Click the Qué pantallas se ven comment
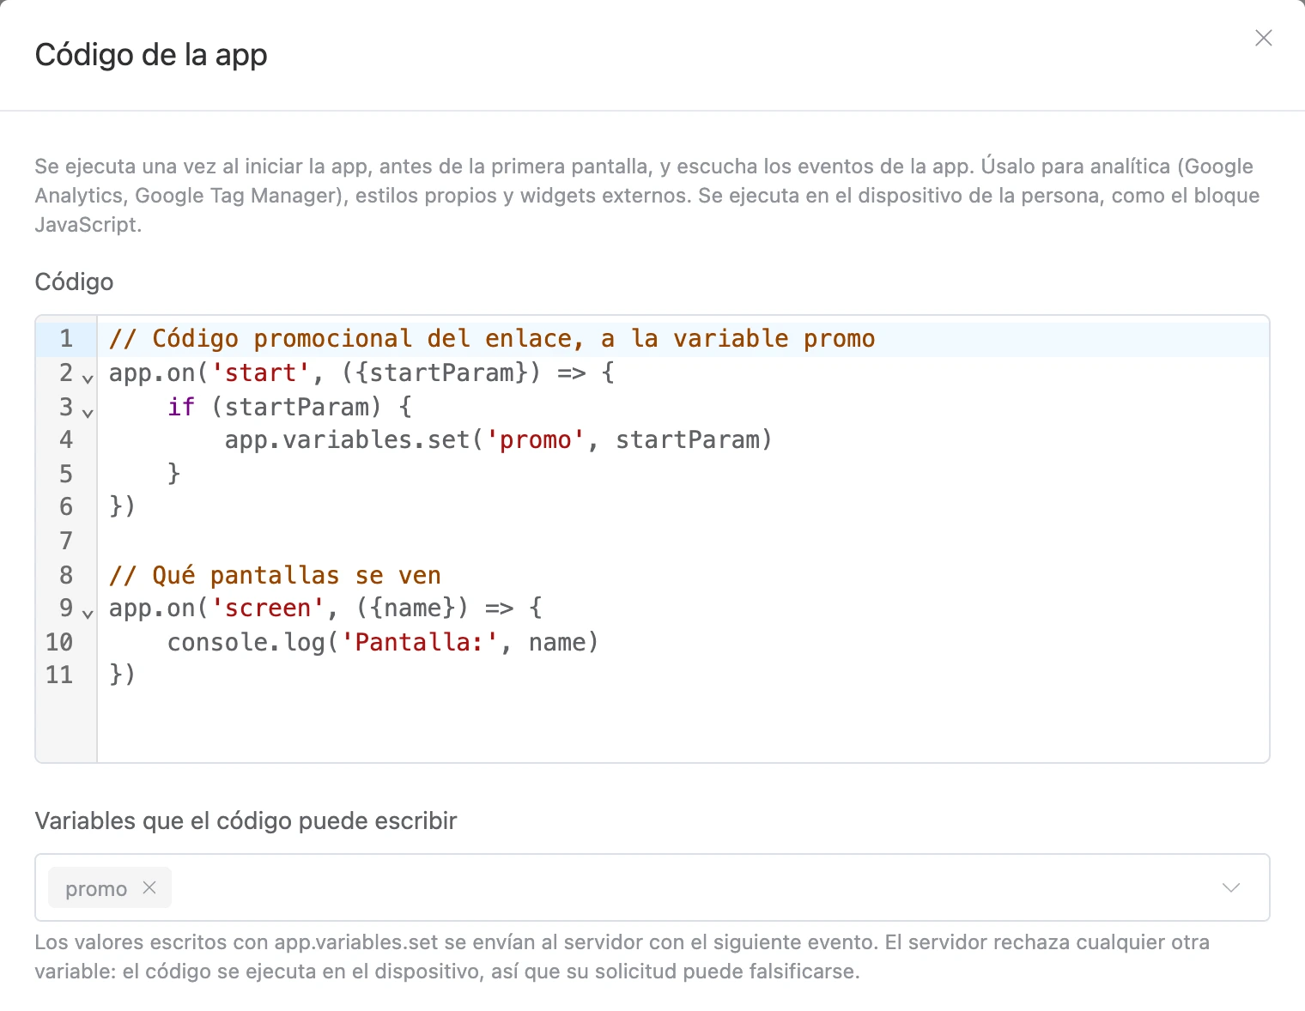This screenshot has height=1011, width=1305. 275,575
